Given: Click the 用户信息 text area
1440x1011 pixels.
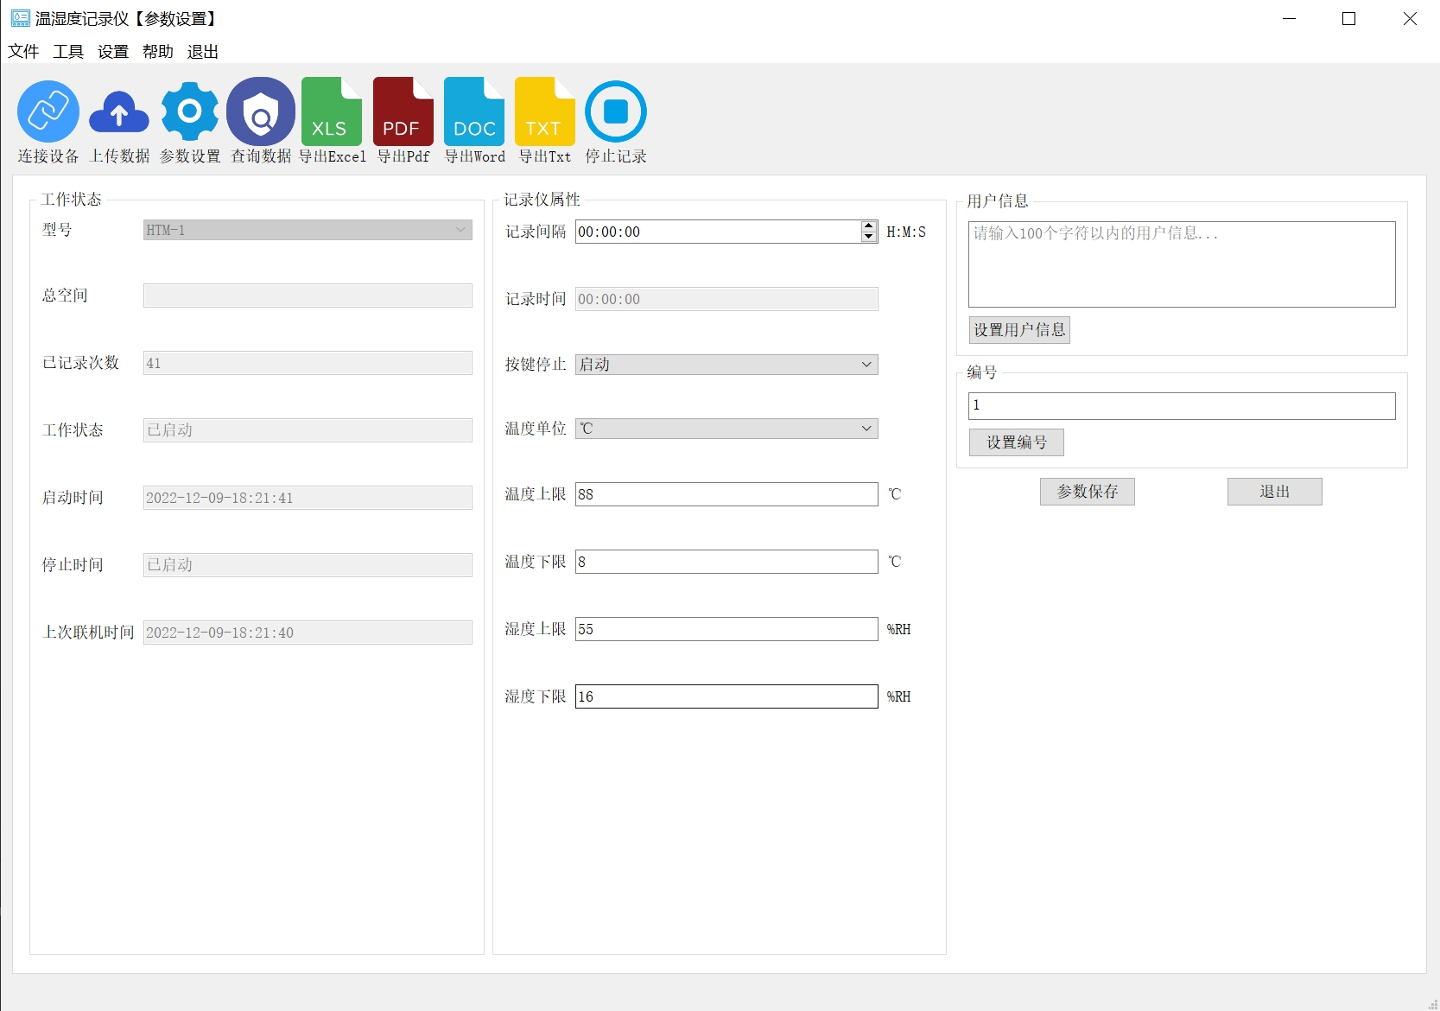Looking at the screenshot, I should click(x=1182, y=264).
